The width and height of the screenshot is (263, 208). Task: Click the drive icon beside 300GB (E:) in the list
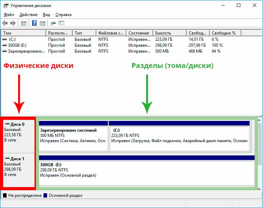(5, 45)
